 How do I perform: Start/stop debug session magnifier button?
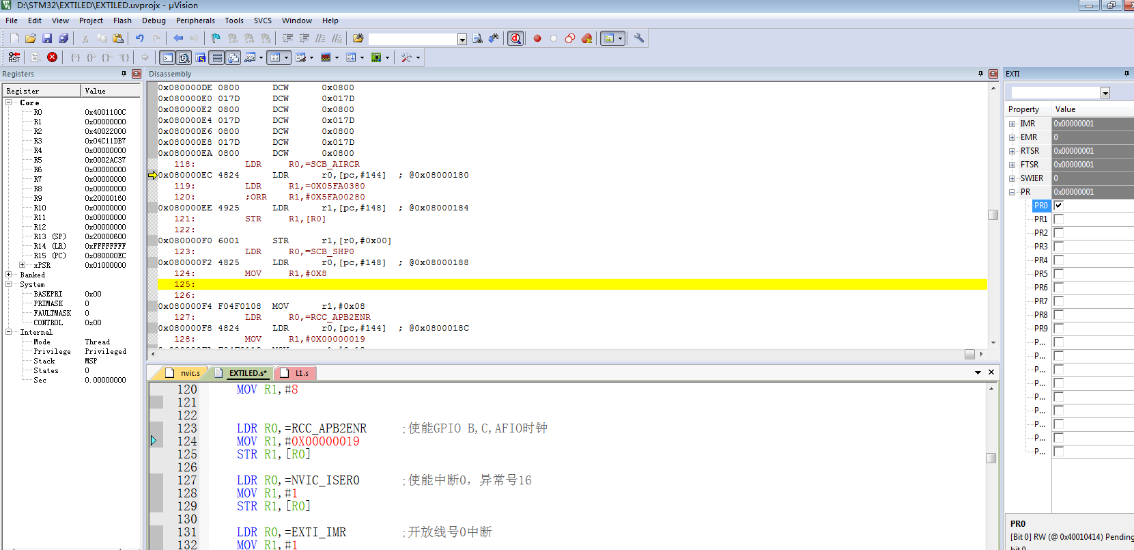pyautogui.click(x=515, y=38)
